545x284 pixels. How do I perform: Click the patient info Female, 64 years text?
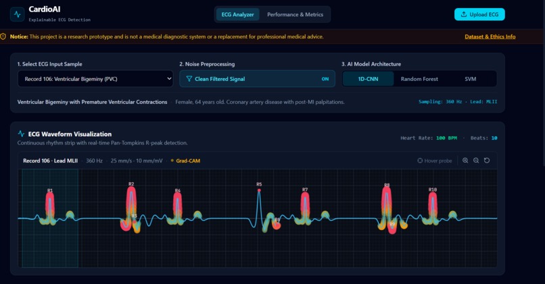coord(260,102)
